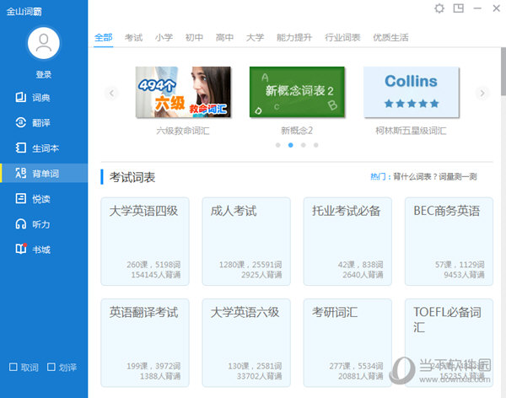Click the 新概念2 caption text
The width and height of the screenshot is (506, 398).
pos(297,131)
